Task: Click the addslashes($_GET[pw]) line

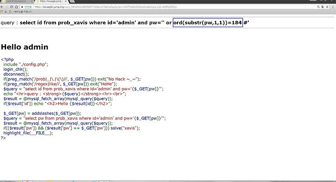Action: (x=42, y=114)
